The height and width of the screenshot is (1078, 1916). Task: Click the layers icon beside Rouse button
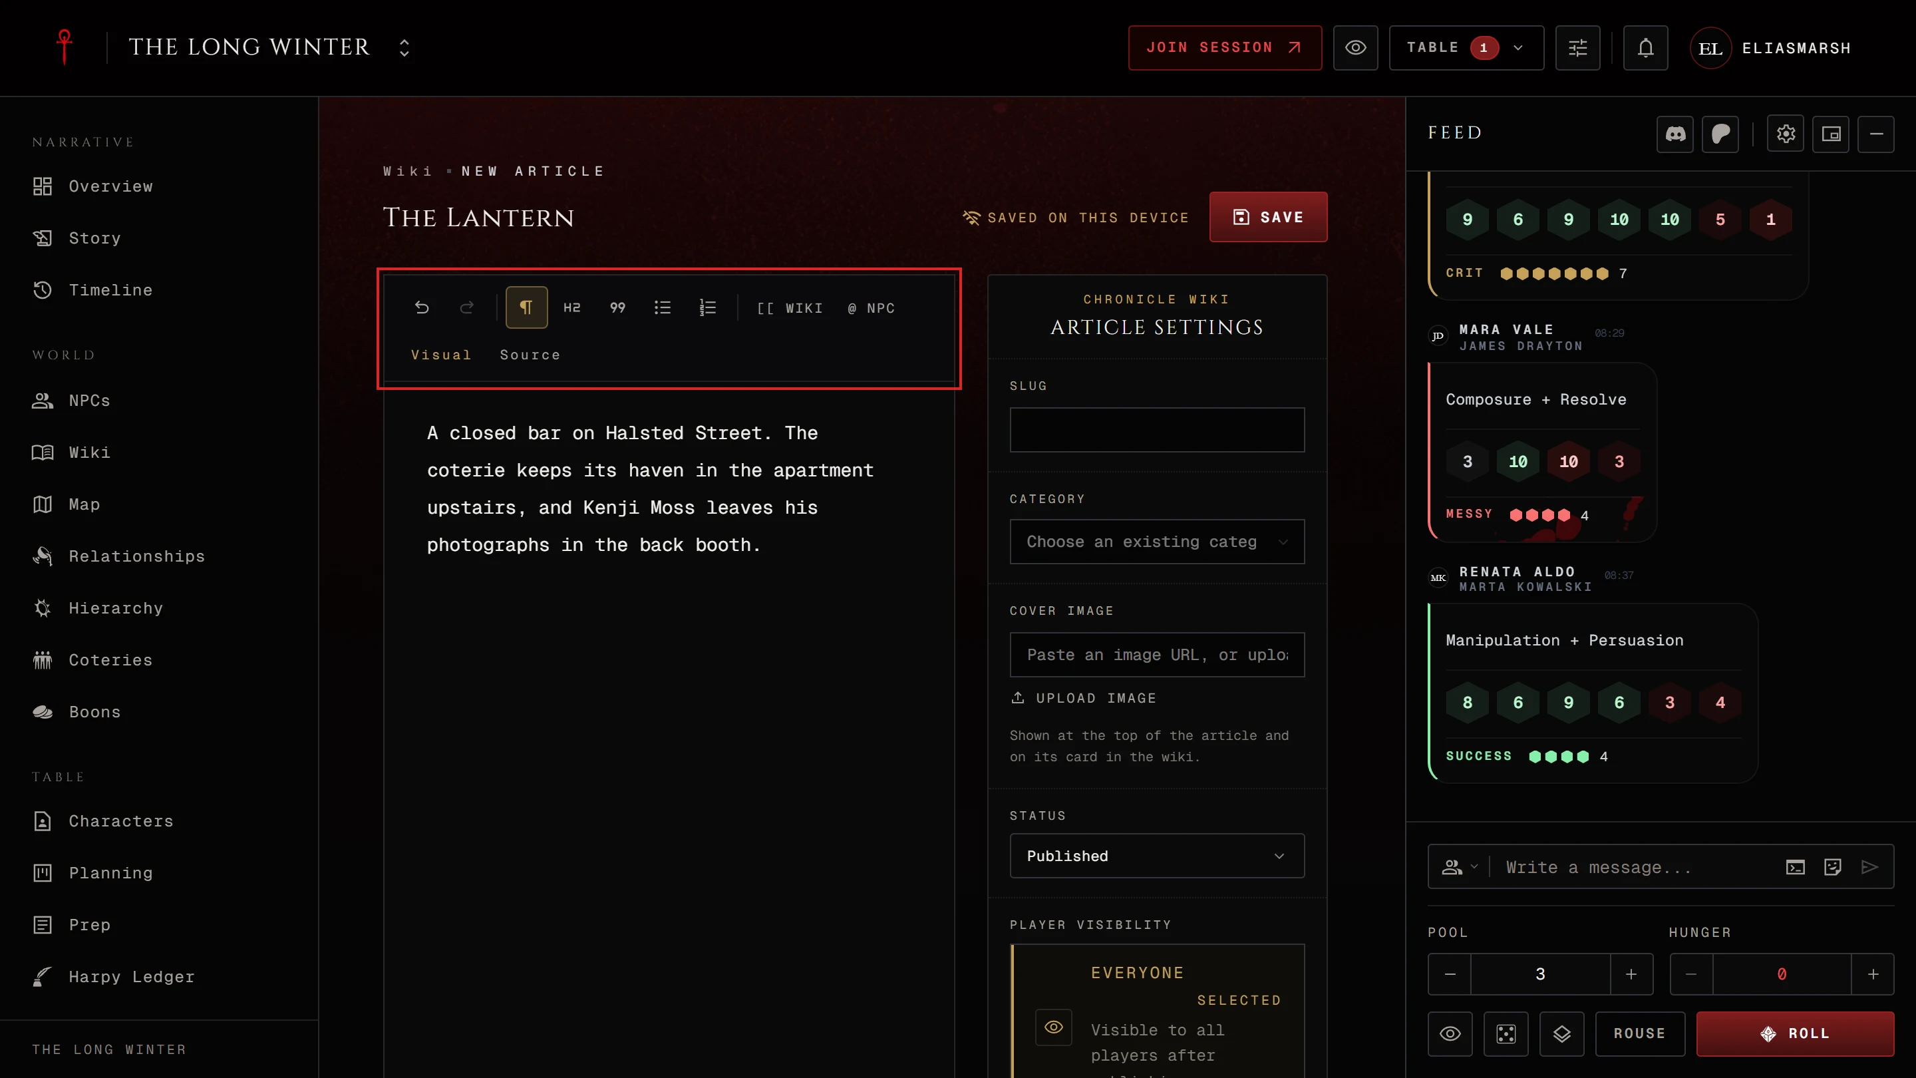[x=1562, y=1033]
